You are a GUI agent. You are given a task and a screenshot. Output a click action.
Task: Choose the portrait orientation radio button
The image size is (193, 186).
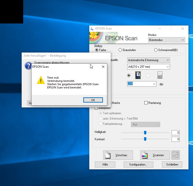[x=129, y=75]
